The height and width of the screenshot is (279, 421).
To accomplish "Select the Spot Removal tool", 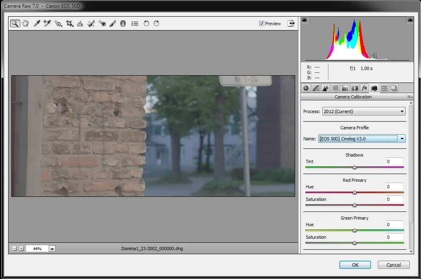I will [91, 24].
